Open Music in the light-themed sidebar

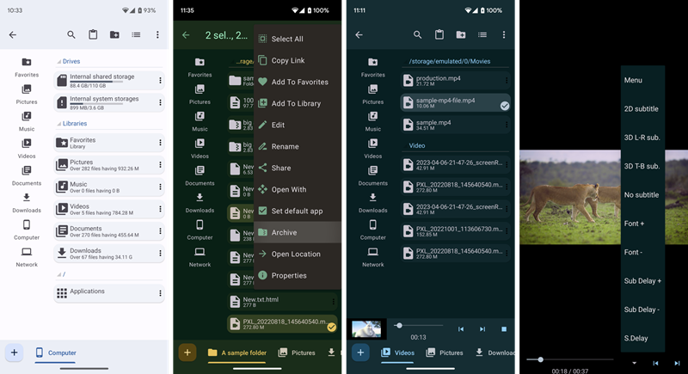click(x=27, y=121)
